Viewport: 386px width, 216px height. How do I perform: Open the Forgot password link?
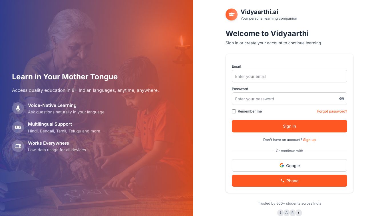332,111
